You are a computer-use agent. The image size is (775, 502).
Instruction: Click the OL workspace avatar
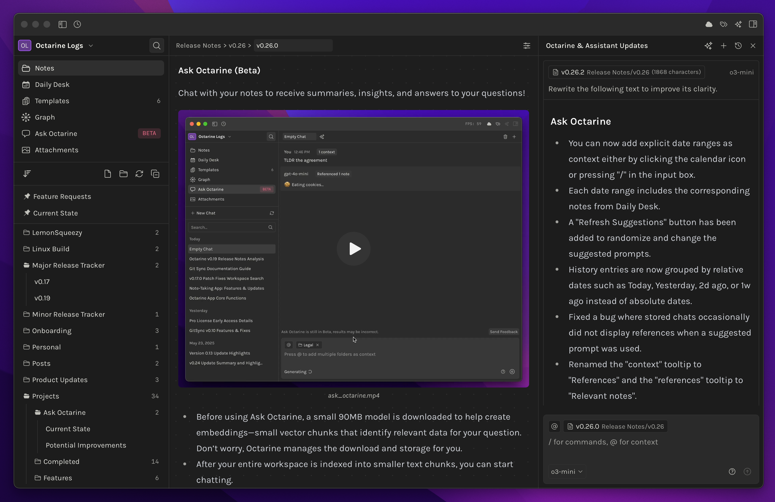point(25,46)
